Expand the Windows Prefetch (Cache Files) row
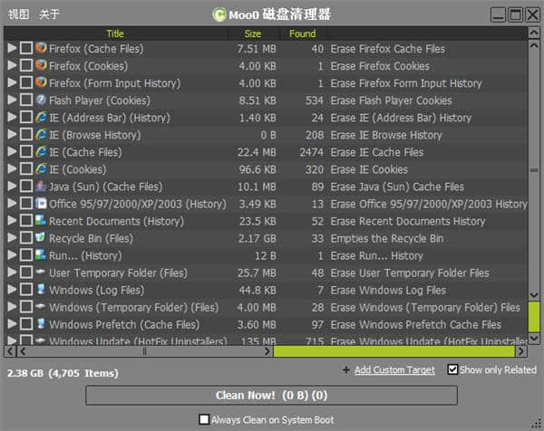 click(x=11, y=324)
